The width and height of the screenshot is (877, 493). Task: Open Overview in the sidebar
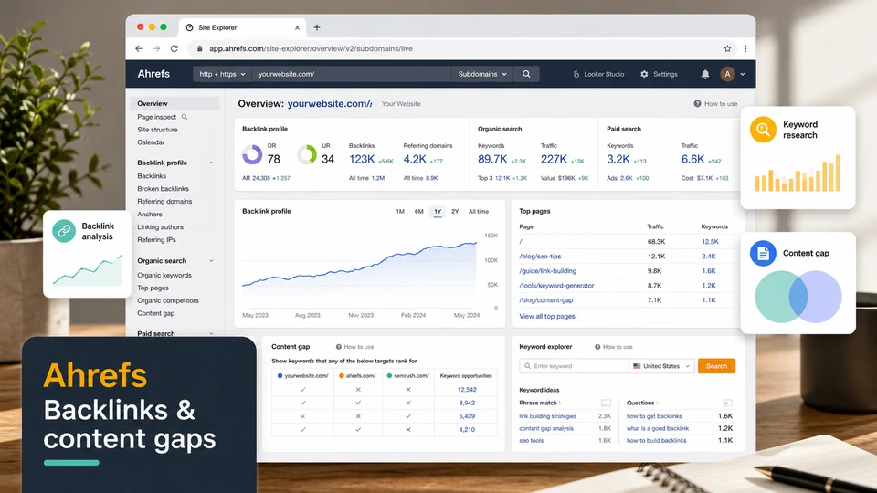click(x=175, y=103)
